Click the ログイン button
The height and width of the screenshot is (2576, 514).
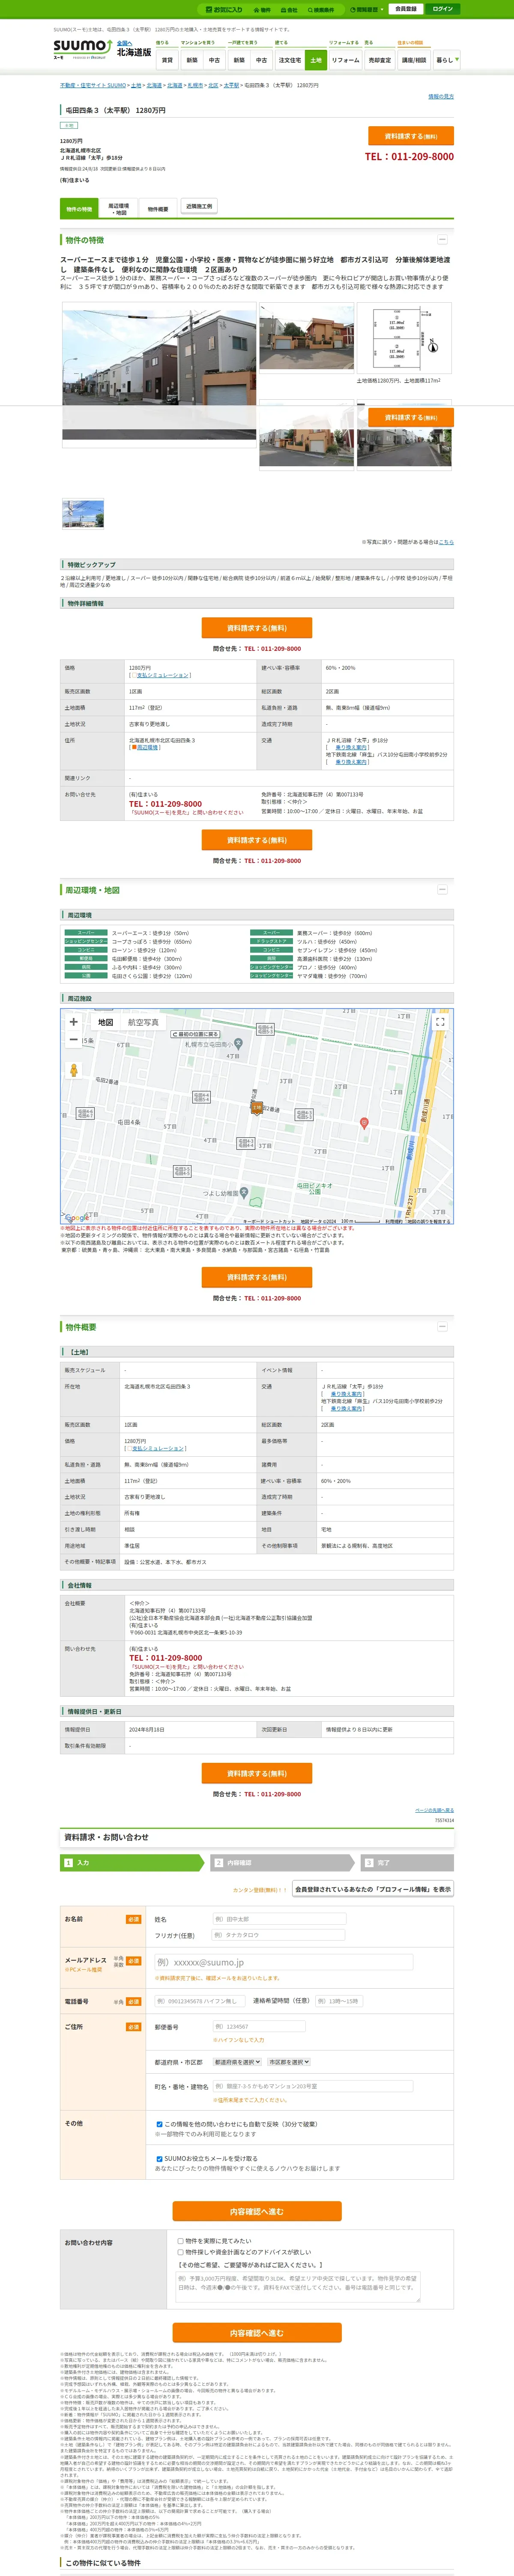442,9
